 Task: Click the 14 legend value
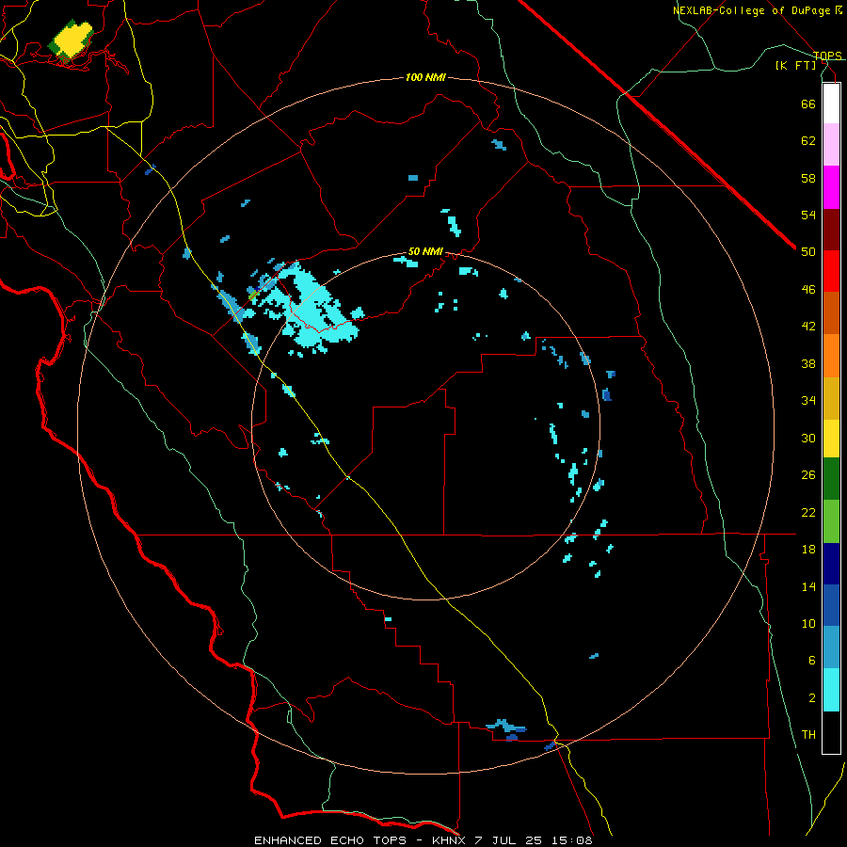808,586
